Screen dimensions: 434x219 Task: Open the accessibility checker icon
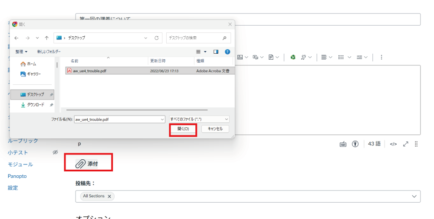point(355,144)
